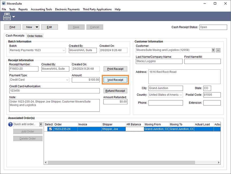Click inside the Phone input field
The image size is (231, 174).
[x=165, y=103]
